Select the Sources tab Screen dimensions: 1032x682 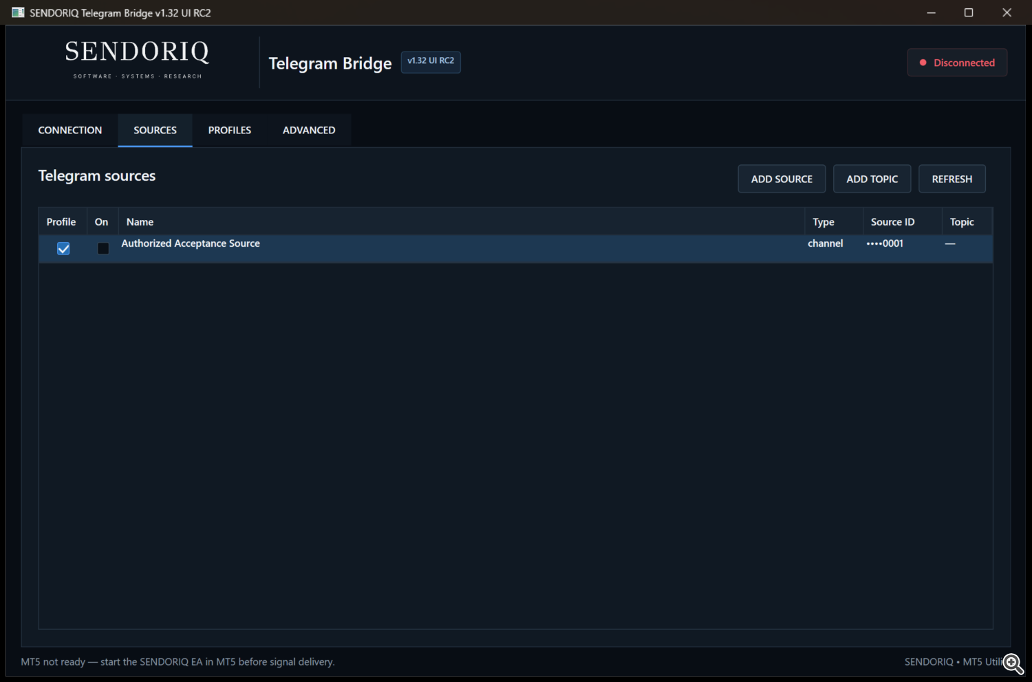(155, 130)
